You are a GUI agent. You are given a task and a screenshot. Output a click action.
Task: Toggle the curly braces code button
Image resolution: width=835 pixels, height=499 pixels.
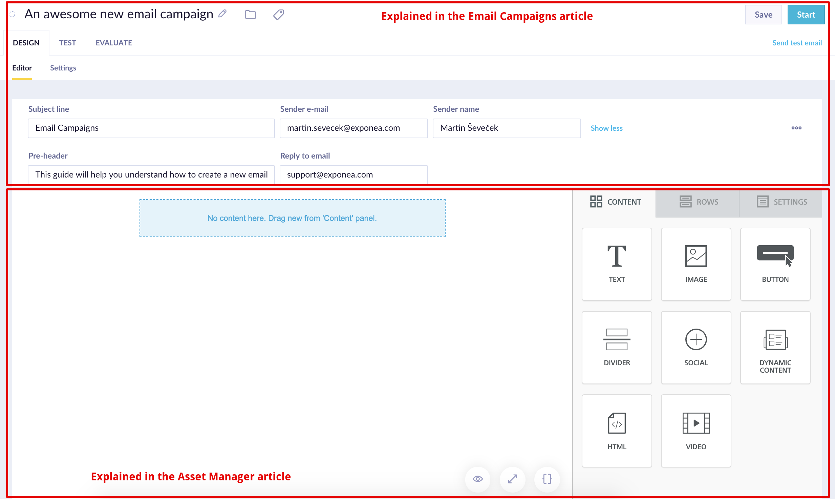[x=547, y=479]
